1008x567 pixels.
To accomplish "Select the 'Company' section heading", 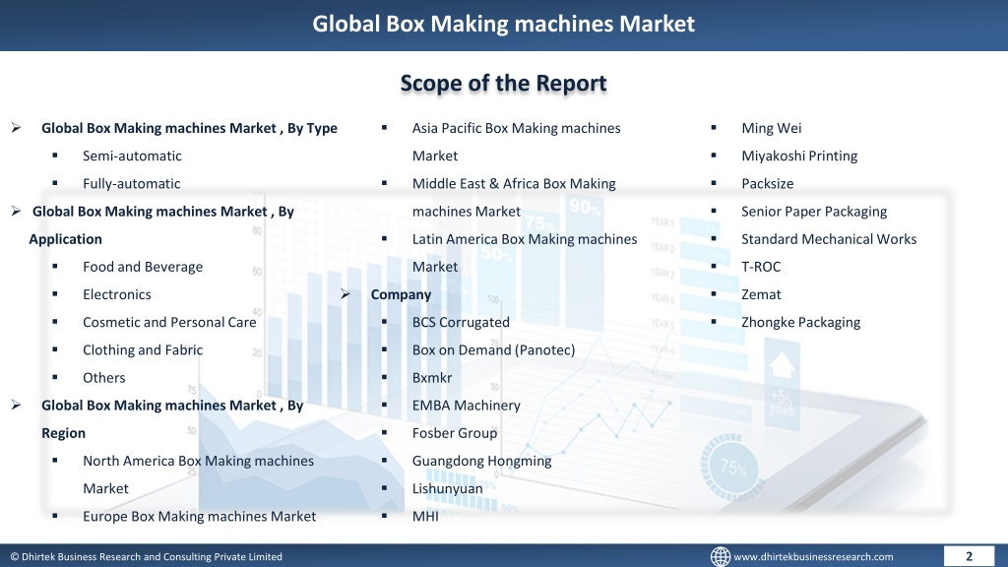I will [x=402, y=294].
